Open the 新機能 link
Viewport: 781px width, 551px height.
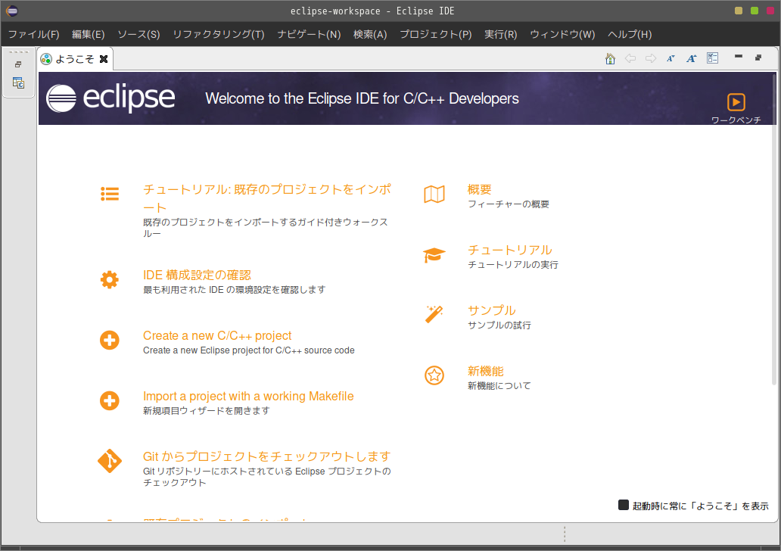coord(485,371)
